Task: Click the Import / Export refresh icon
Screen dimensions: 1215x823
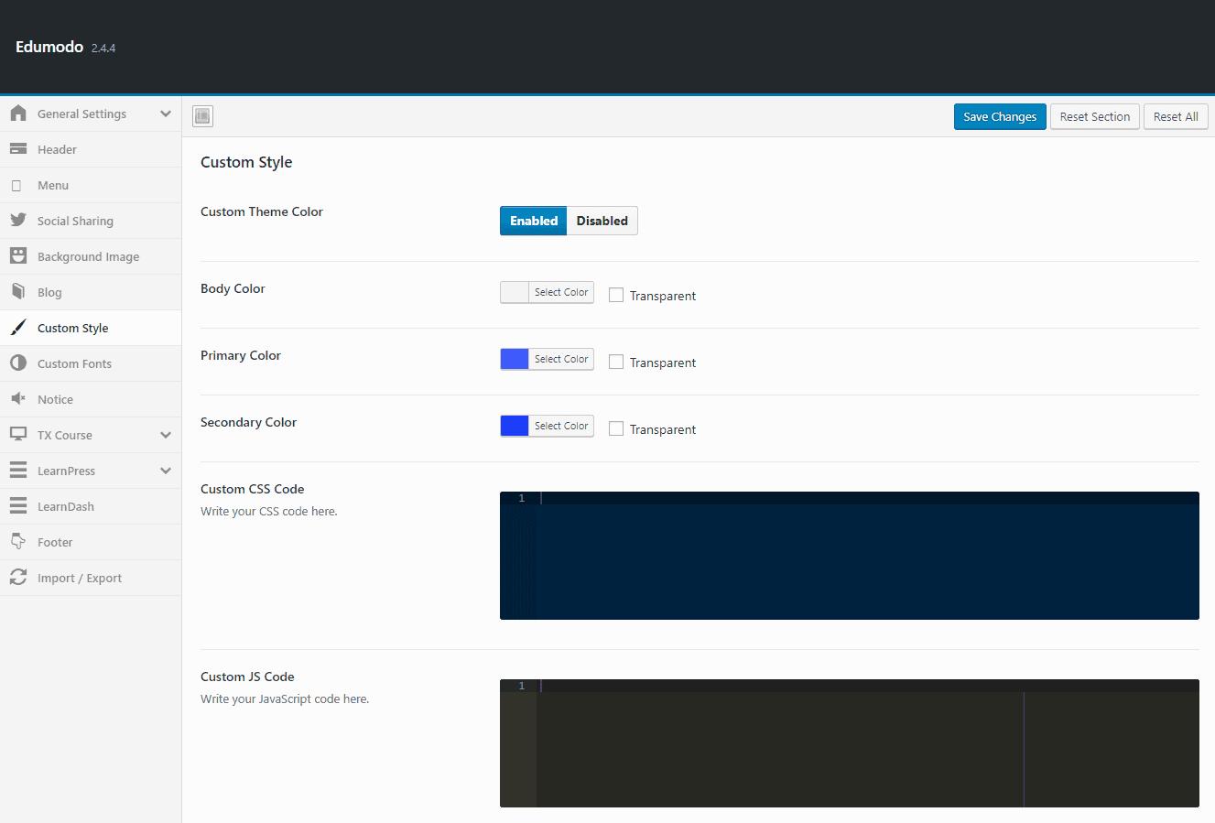Action: 18,578
